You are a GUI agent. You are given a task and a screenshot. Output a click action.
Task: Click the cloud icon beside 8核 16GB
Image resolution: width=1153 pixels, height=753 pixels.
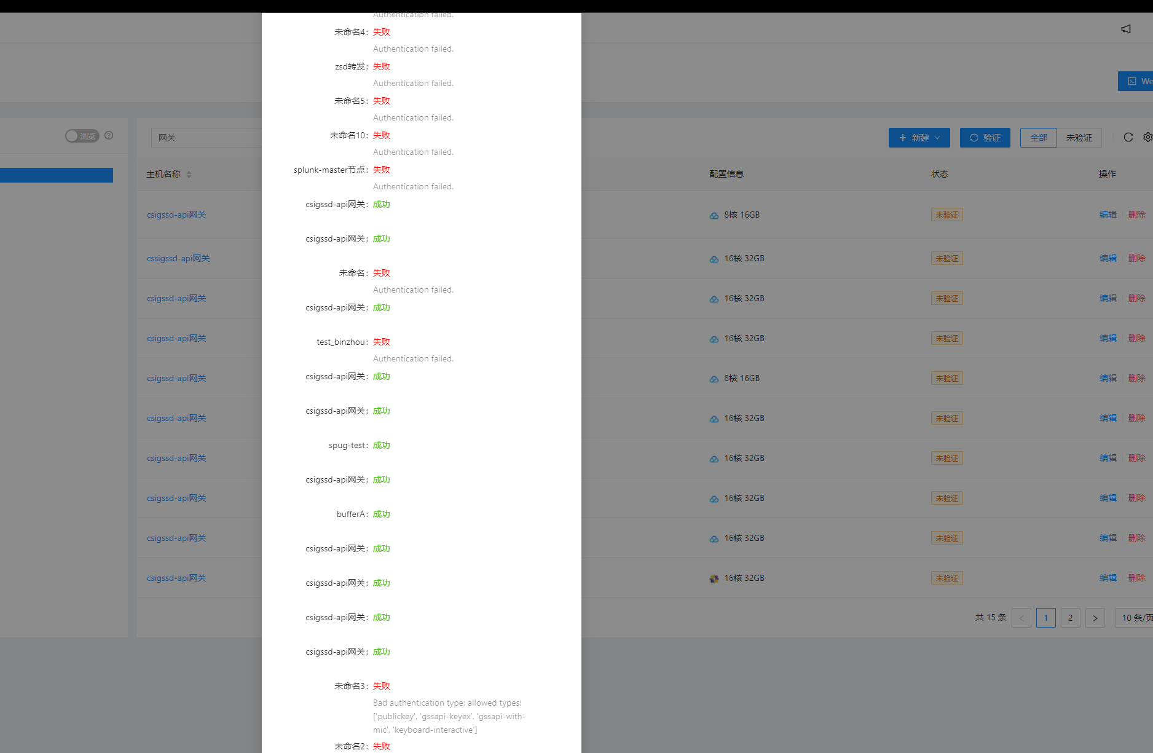click(714, 215)
